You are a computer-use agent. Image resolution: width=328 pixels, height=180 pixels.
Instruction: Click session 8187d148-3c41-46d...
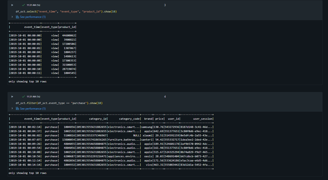click(197, 127)
